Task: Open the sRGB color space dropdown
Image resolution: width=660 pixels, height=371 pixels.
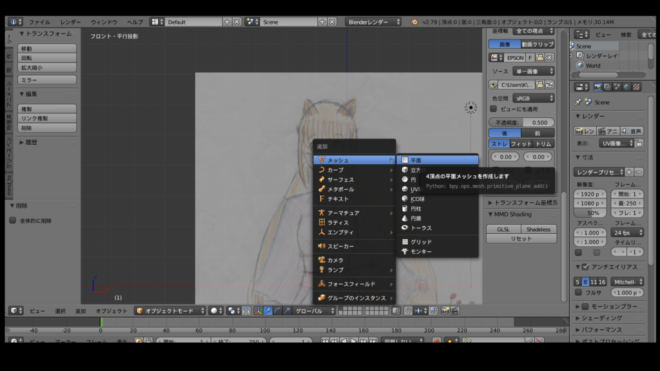Action: (x=533, y=99)
